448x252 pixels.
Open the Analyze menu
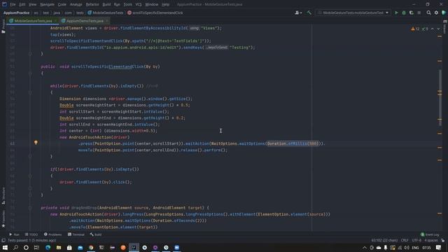[x=76, y=5]
